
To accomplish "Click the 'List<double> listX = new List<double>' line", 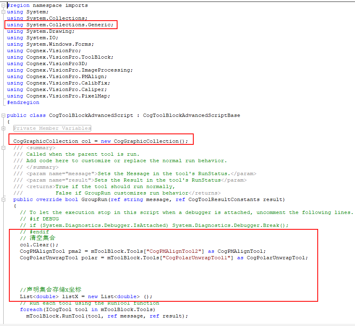I will tap(86, 296).
